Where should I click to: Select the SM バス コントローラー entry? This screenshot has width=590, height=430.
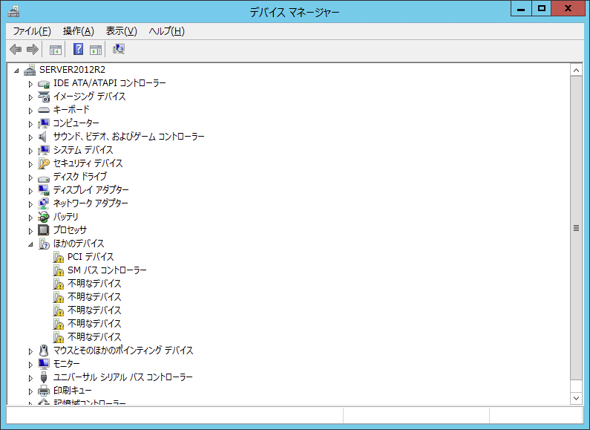[x=107, y=270]
